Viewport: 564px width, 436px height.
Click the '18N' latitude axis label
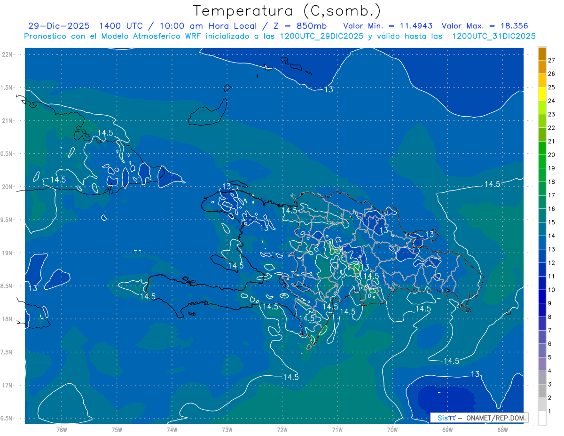tap(8, 319)
